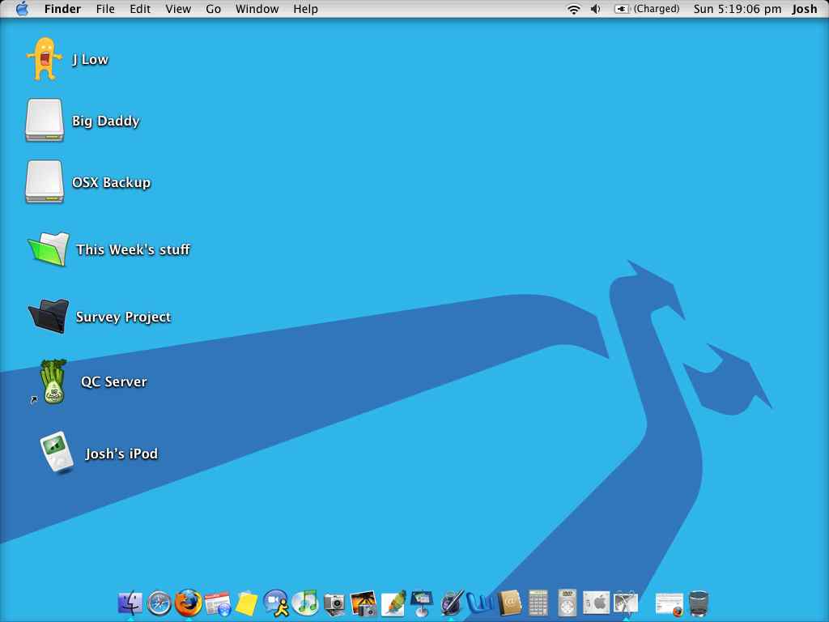
Task: Open the Help menu
Action: (x=305, y=9)
